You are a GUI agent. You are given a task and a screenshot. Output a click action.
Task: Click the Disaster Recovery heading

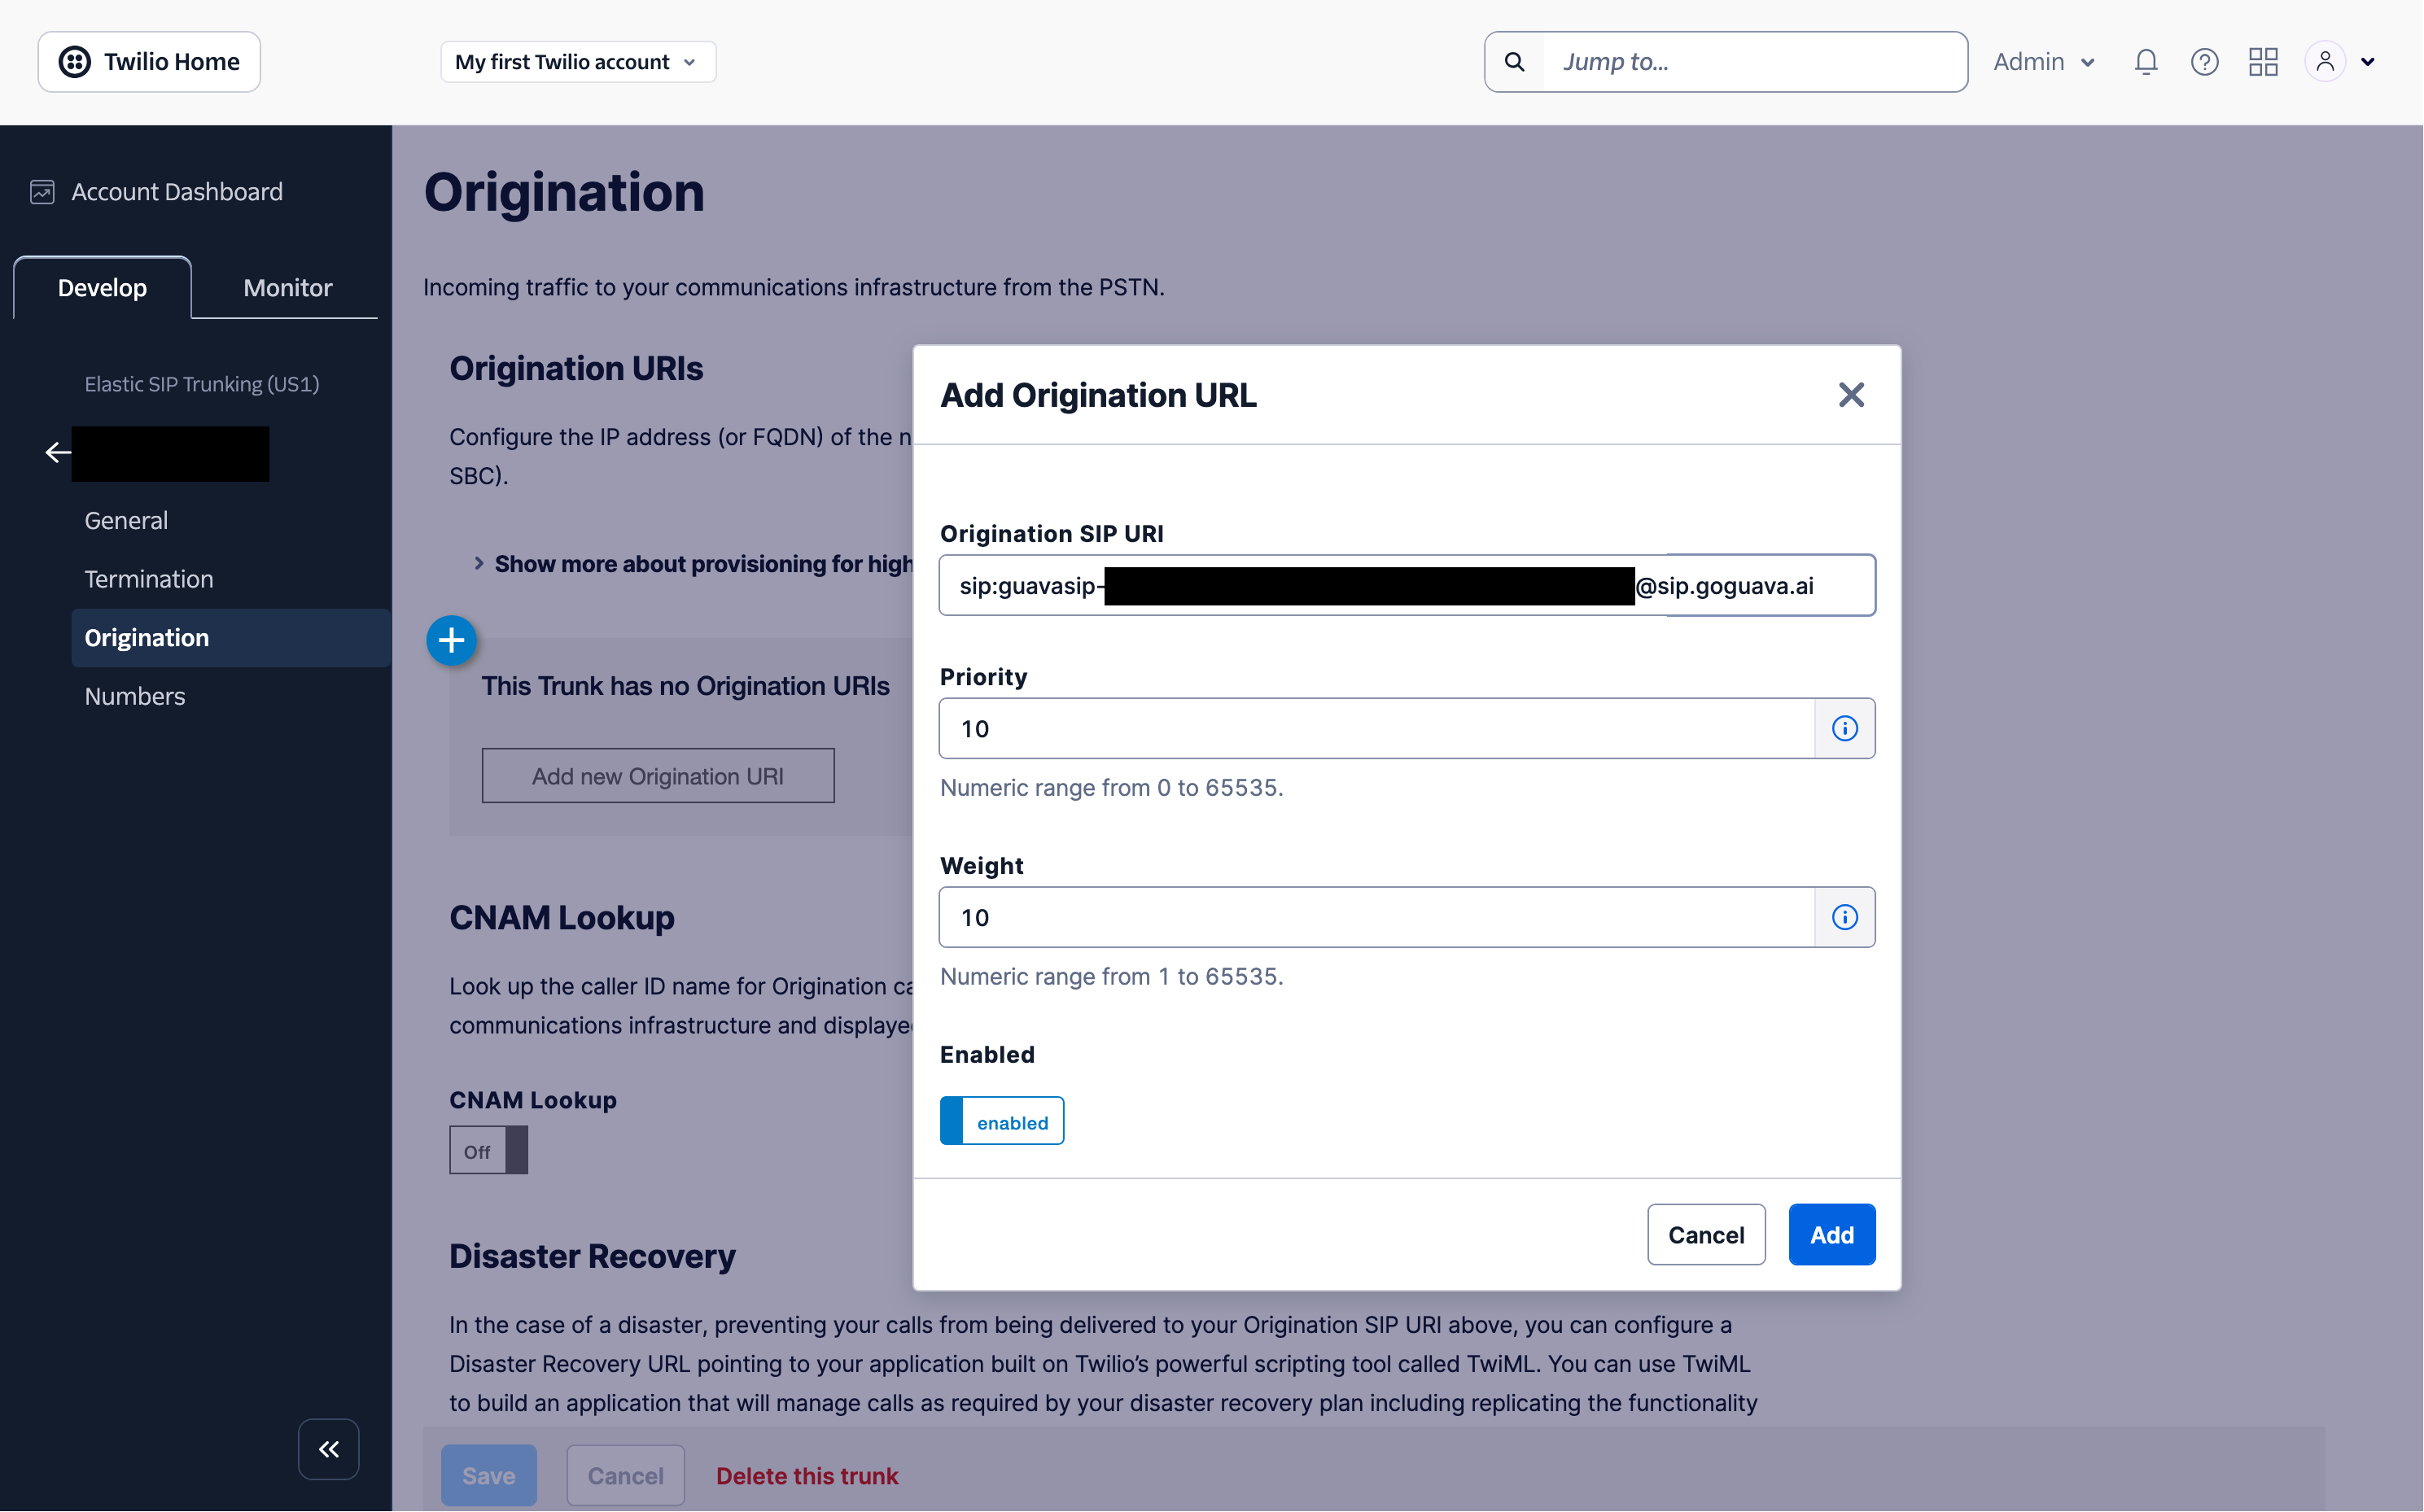coord(592,1257)
